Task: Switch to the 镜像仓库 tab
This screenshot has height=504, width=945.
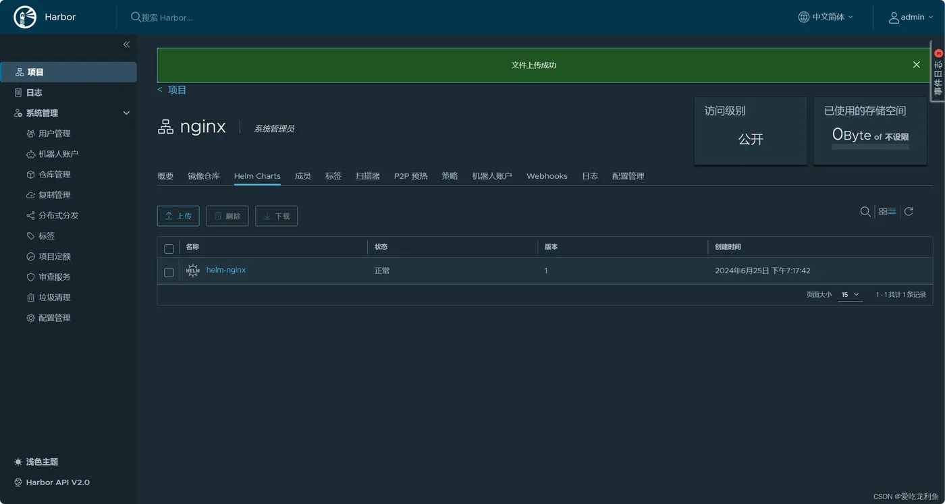Action: 204,176
